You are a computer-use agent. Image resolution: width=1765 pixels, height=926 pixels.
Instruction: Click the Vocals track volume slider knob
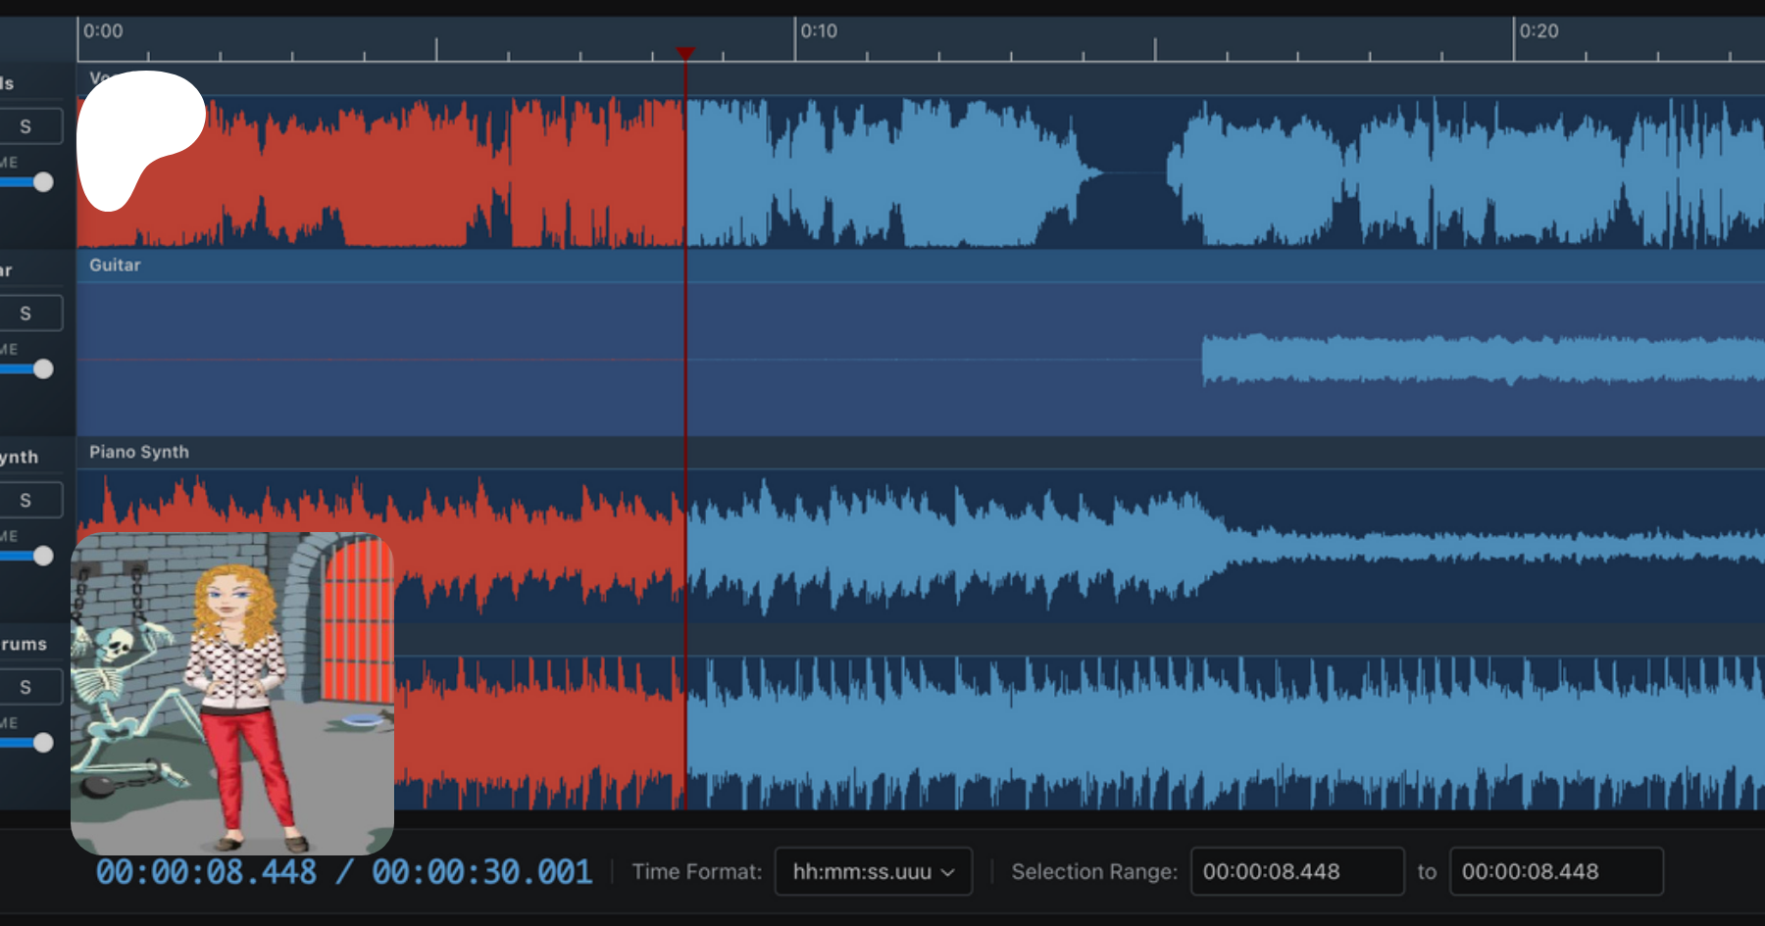pos(43,182)
